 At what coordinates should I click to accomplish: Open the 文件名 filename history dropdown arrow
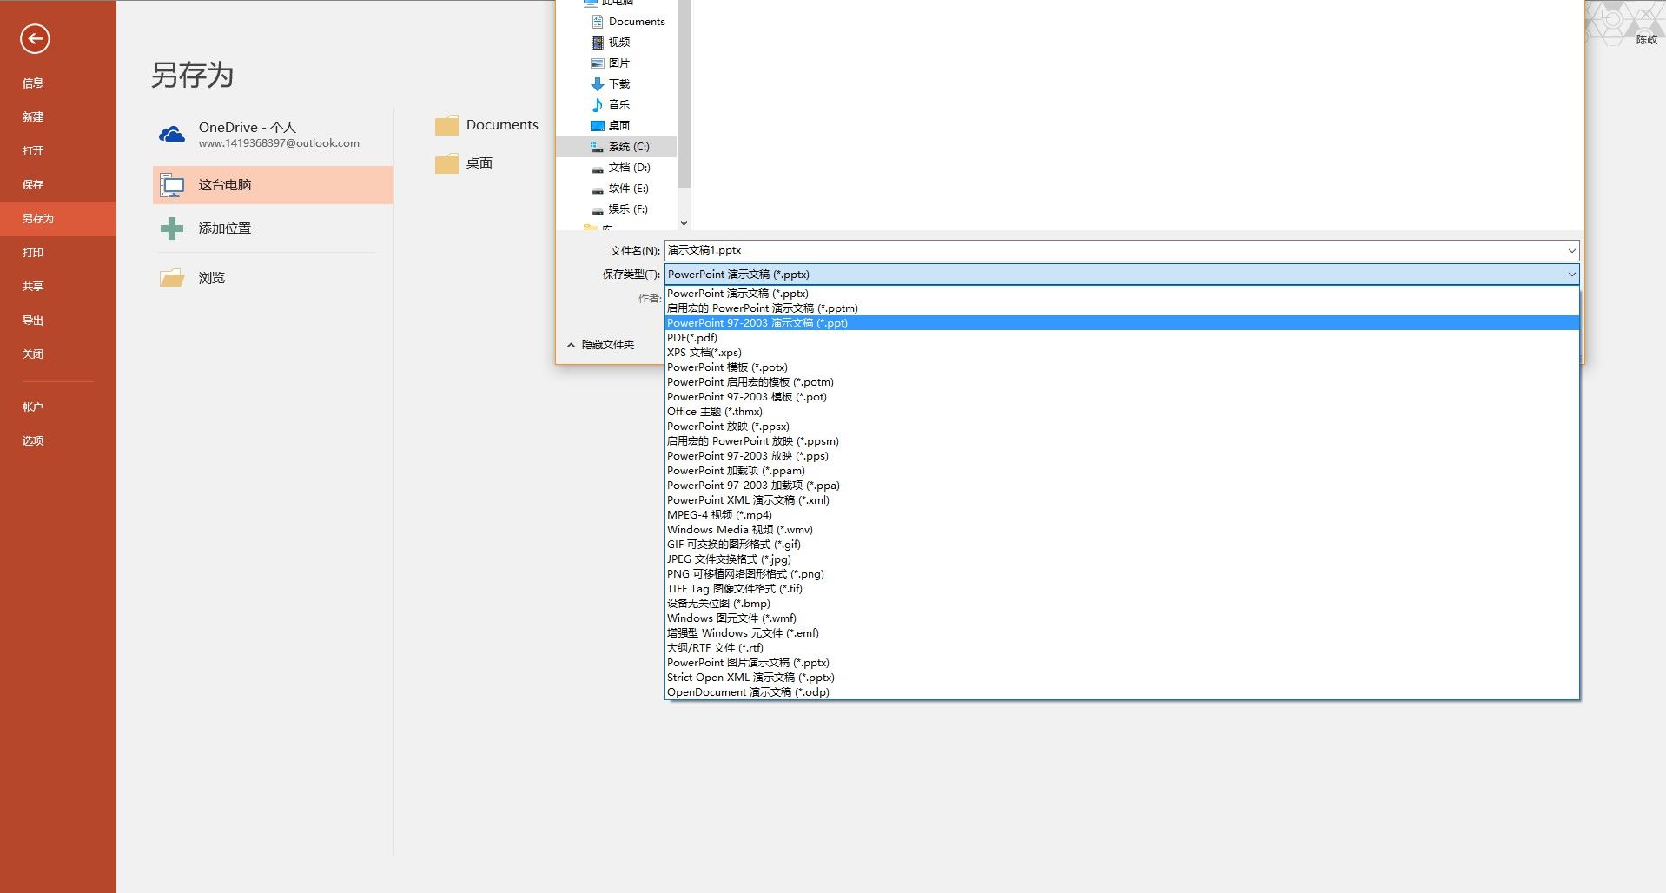[x=1571, y=251]
